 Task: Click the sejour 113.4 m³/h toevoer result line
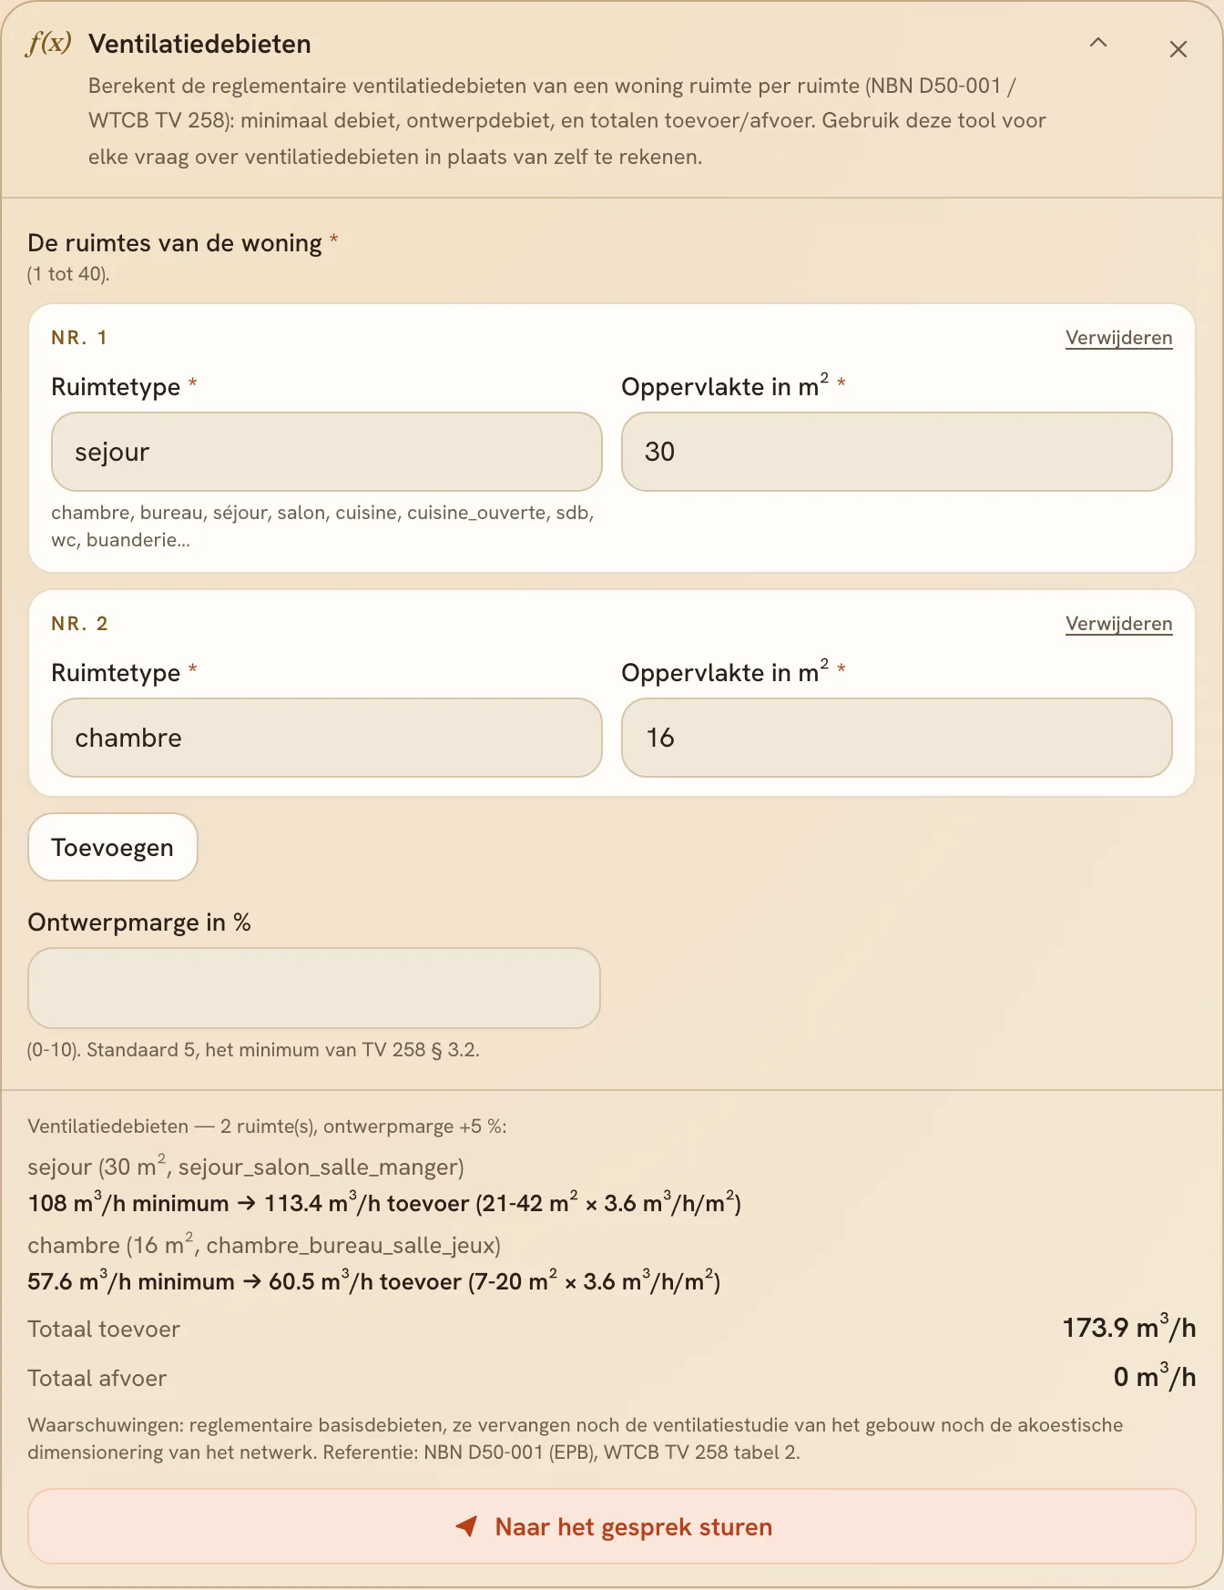(384, 1203)
